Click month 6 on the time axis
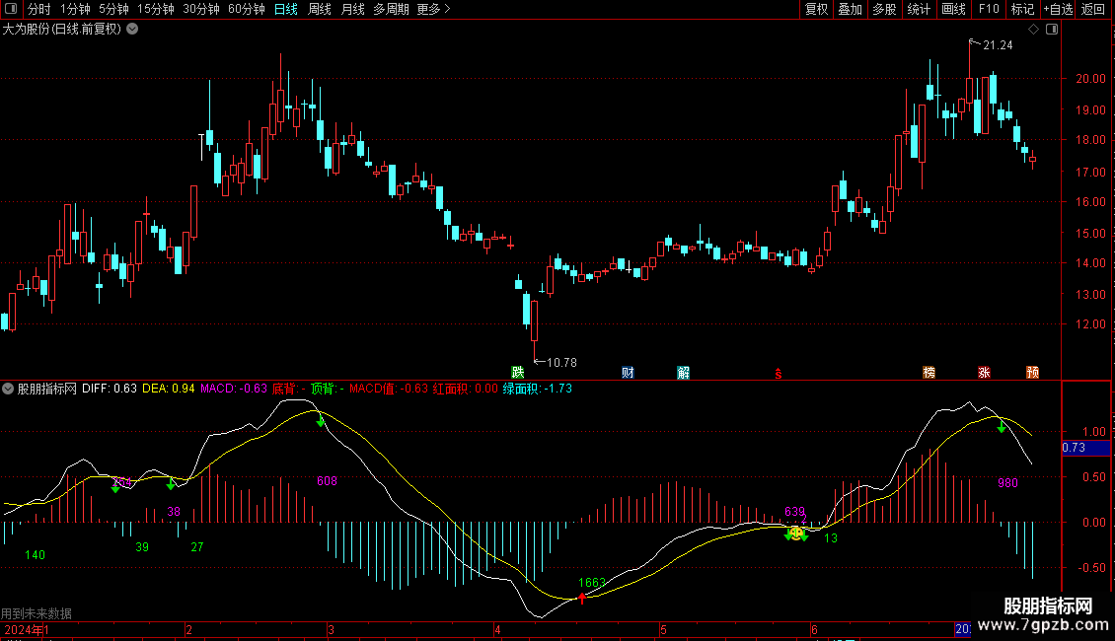 [814, 629]
